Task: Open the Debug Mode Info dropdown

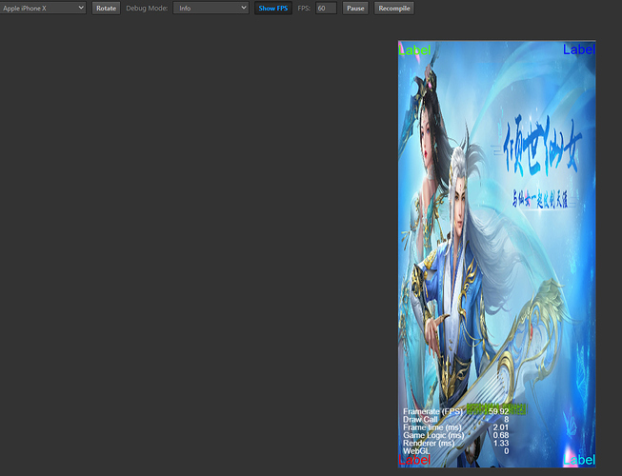Action: pos(211,8)
